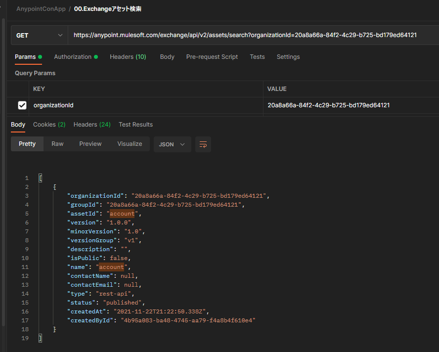Screen dimensions: 439x352
Task: Open the Test Results tab
Action: coord(135,125)
